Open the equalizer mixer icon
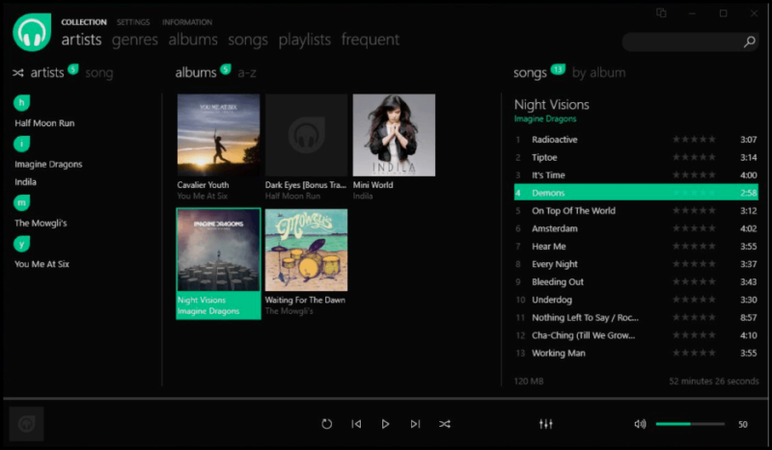Screen dimensions: 772x450 pos(545,423)
